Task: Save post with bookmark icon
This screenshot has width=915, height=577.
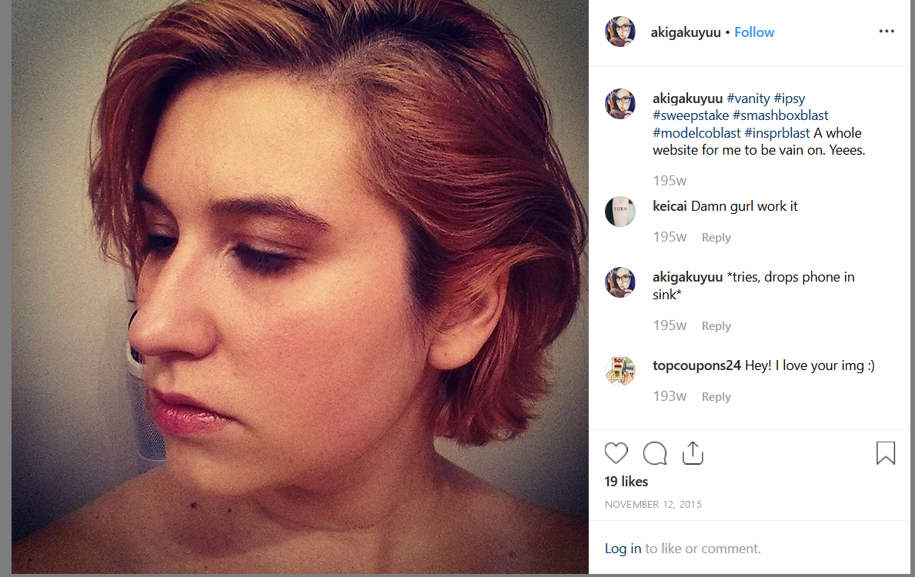Action: tap(885, 452)
